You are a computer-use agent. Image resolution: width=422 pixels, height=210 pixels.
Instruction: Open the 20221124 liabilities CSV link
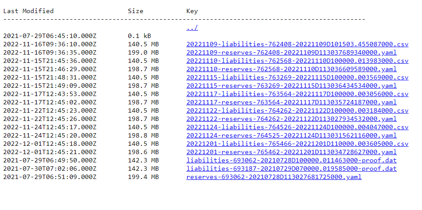tap(297, 127)
